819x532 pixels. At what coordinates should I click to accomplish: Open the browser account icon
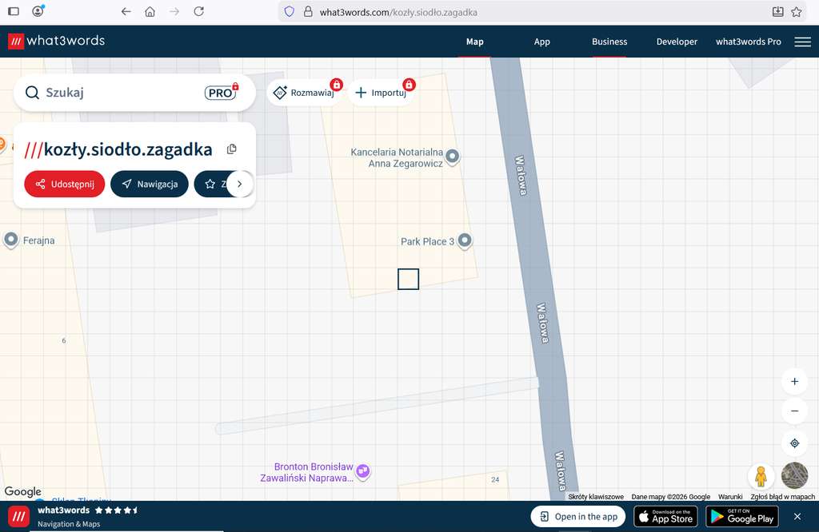click(38, 11)
